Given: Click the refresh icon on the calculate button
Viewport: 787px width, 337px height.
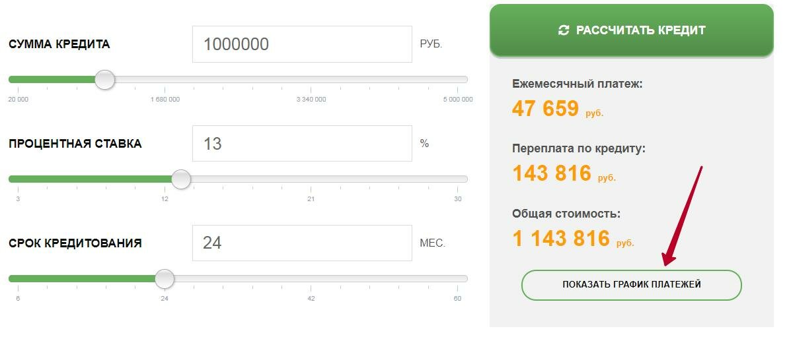Looking at the screenshot, I should tap(563, 30).
